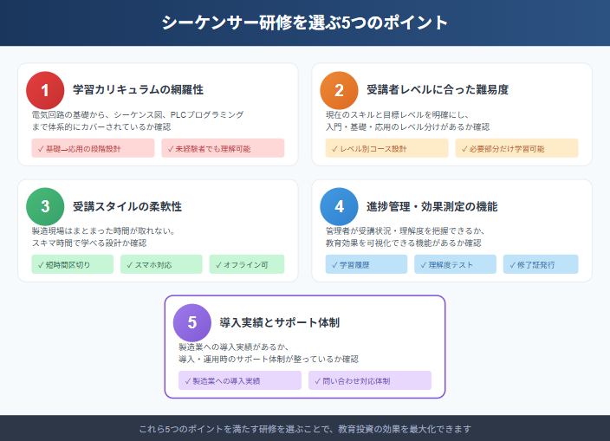Viewport: 610px width, 441px height.
Task: Click the スマホ対応 green tag
Action: tap(161, 264)
